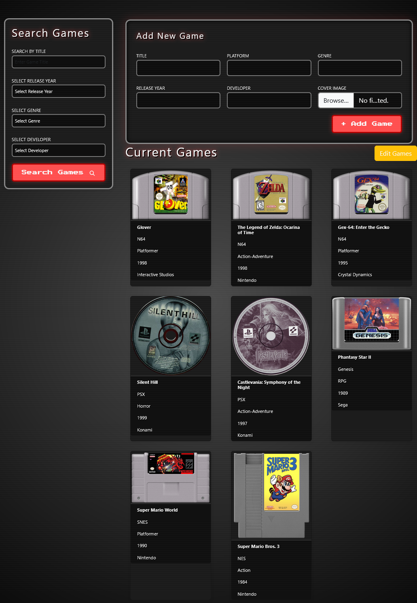This screenshot has height=603, width=417.
Task: Click the Super Mario World SNES cartridge image
Action: 171,477
